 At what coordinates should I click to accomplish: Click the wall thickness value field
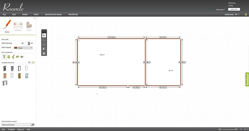click(25, 43)
